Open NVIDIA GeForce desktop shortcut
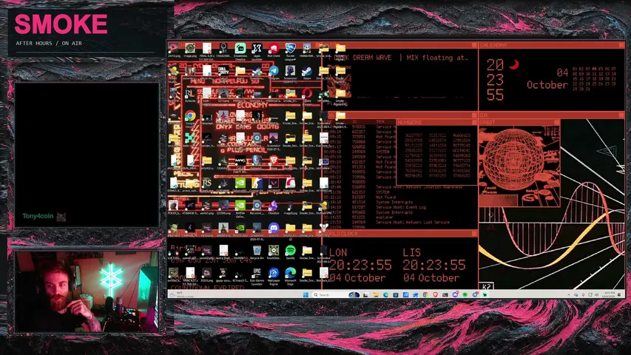Screen dimensions: 631x355 240,209
